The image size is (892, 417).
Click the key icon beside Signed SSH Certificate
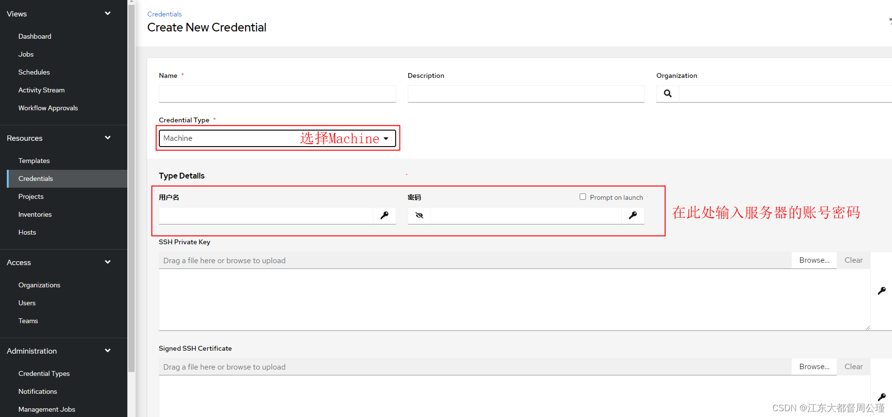(x=882, y=397)
